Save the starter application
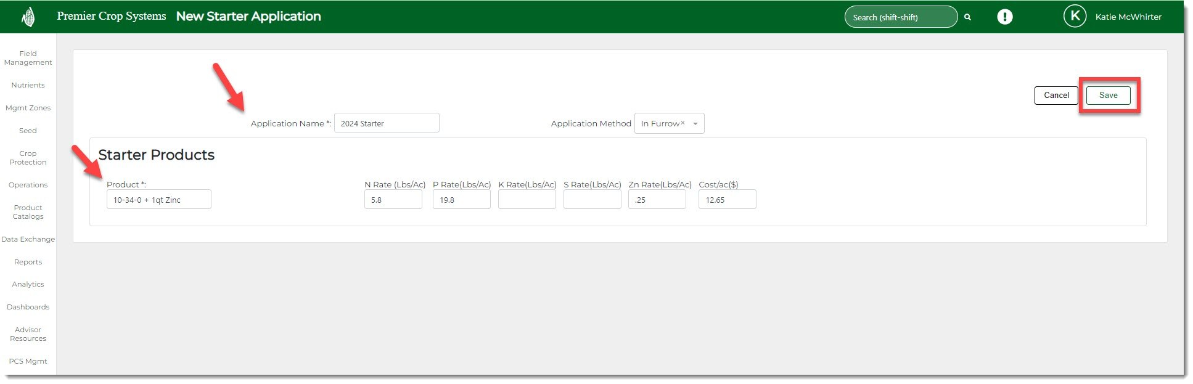The width and height of the screenshot is (1193, 384). [1107, 96]
